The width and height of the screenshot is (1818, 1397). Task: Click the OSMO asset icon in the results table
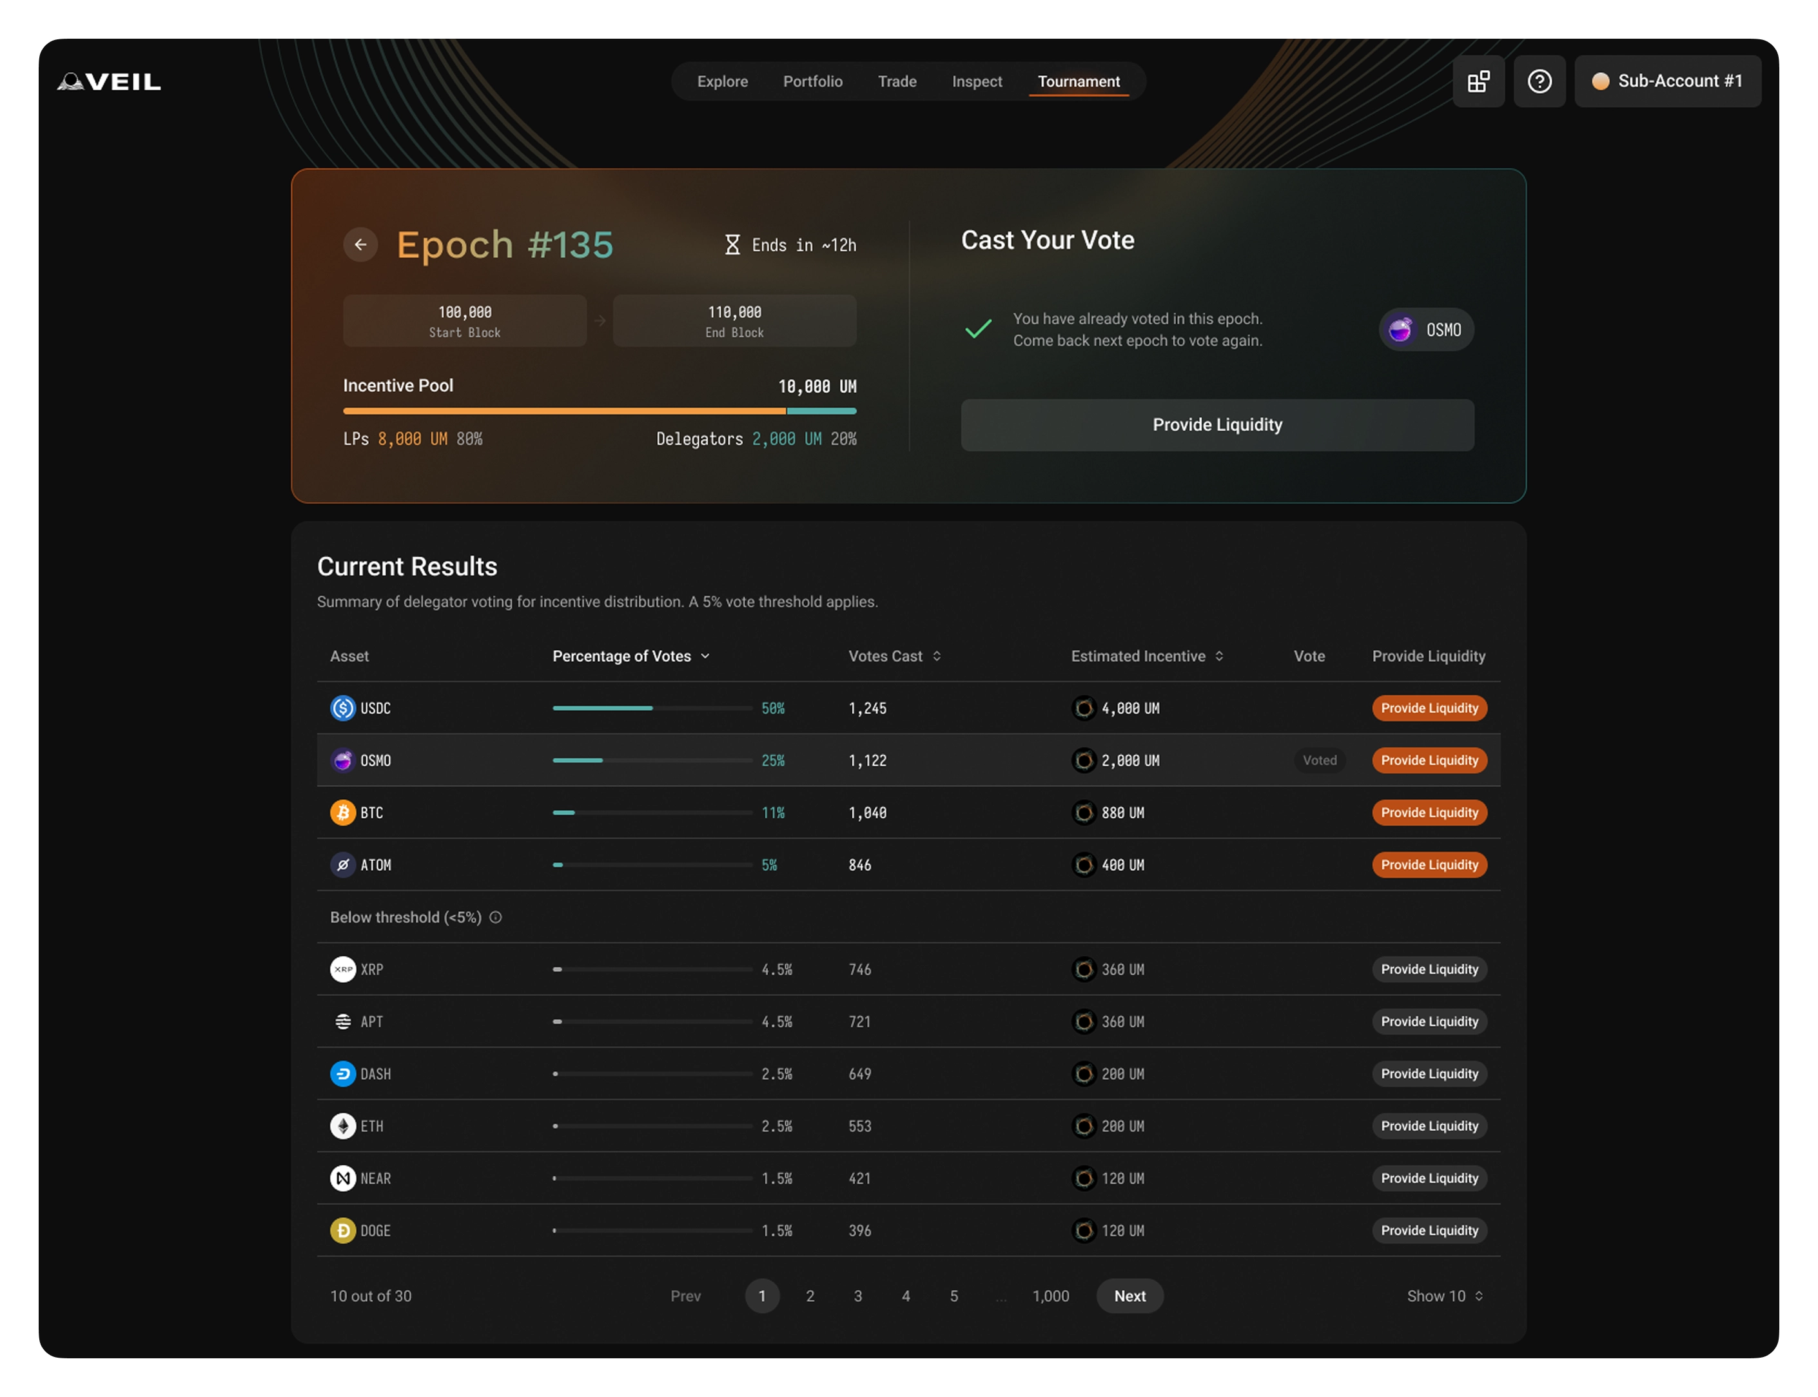(x=342, y=760)
